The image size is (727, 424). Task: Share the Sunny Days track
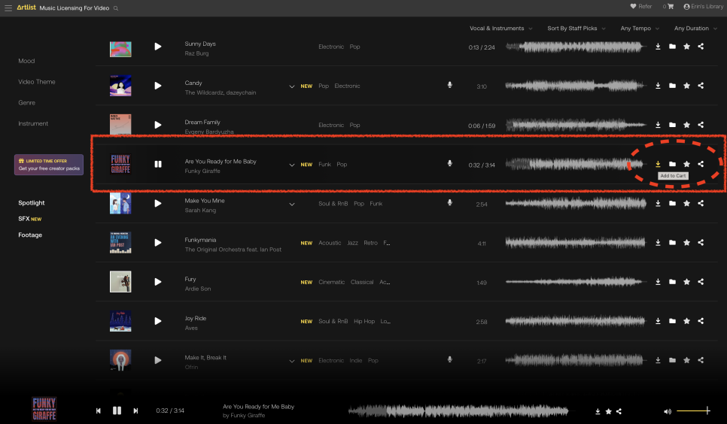tap(701, 47)
